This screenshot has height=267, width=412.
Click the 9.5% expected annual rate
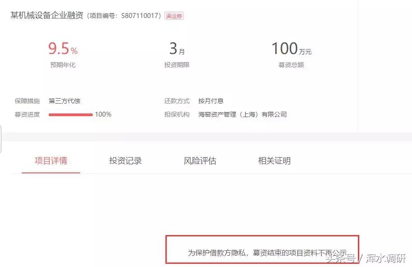click(63, 49)
